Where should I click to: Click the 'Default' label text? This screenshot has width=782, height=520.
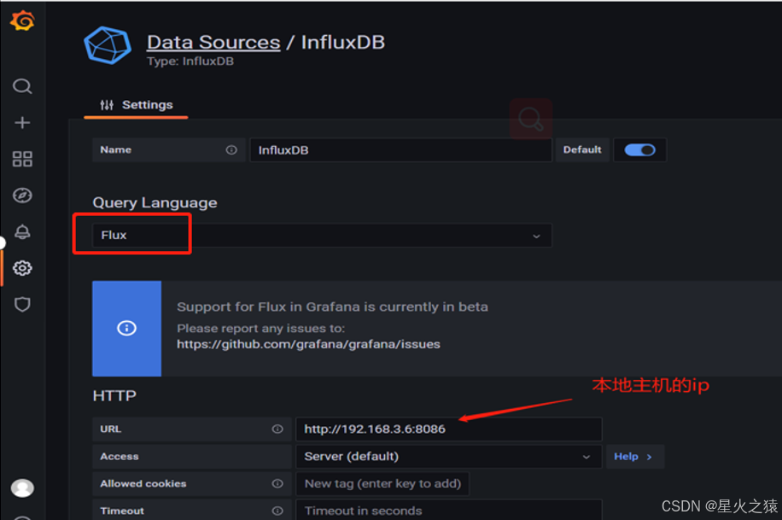tap(582, 149)
